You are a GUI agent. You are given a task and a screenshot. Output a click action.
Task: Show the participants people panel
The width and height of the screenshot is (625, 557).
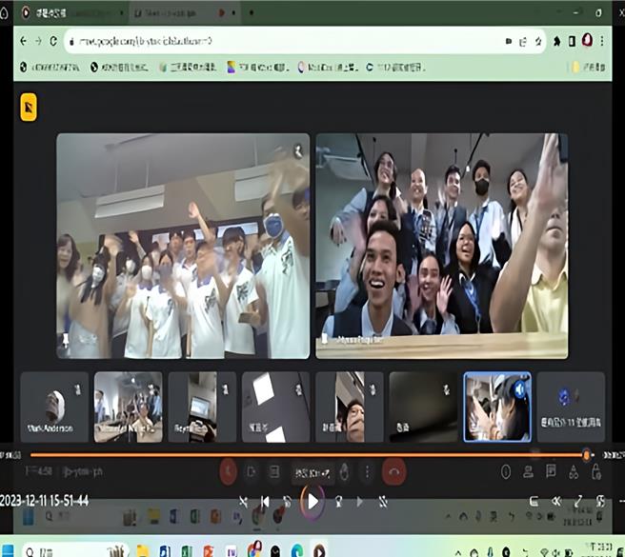529,471
